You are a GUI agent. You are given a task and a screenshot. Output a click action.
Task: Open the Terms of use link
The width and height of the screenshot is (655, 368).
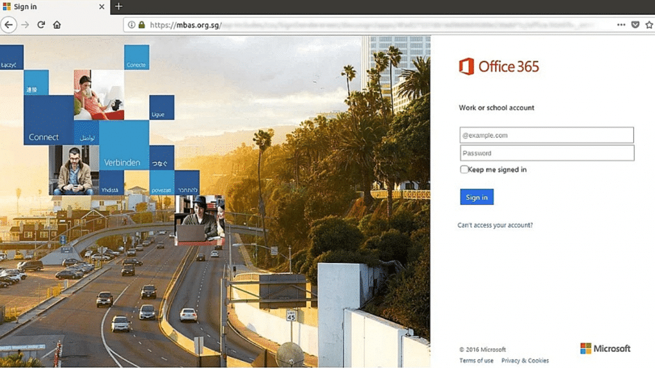476,360
